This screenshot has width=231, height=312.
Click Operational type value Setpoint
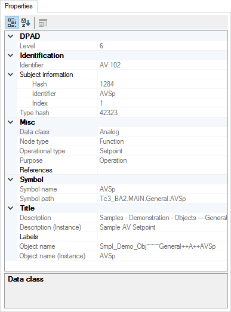[111, 151]
